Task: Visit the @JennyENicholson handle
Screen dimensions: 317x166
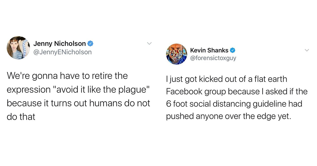Action: pos(62,52)
